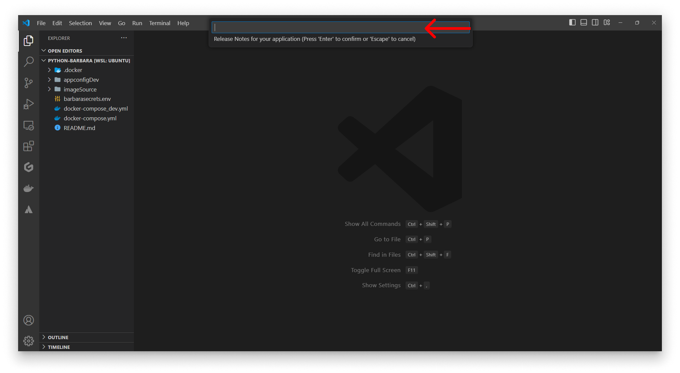Open the Accounts menu

click(x=29, y=320)
